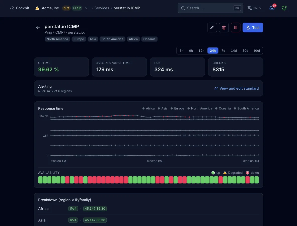Select the 3h time range
297x226 pixels.
coord(181,51)
